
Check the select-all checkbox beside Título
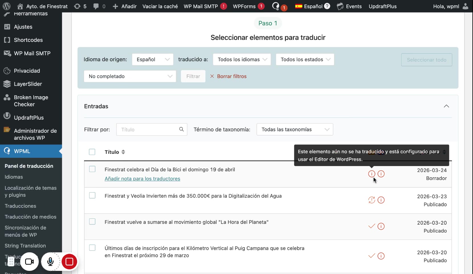coord(92,152)
